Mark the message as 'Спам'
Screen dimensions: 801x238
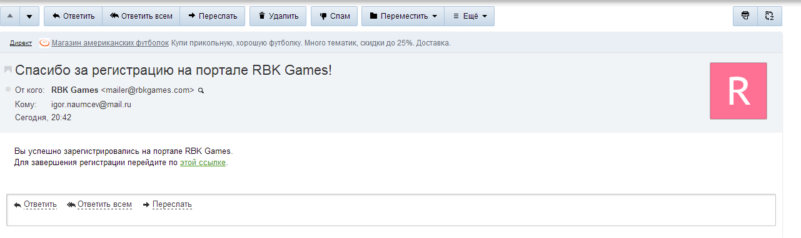334,16
